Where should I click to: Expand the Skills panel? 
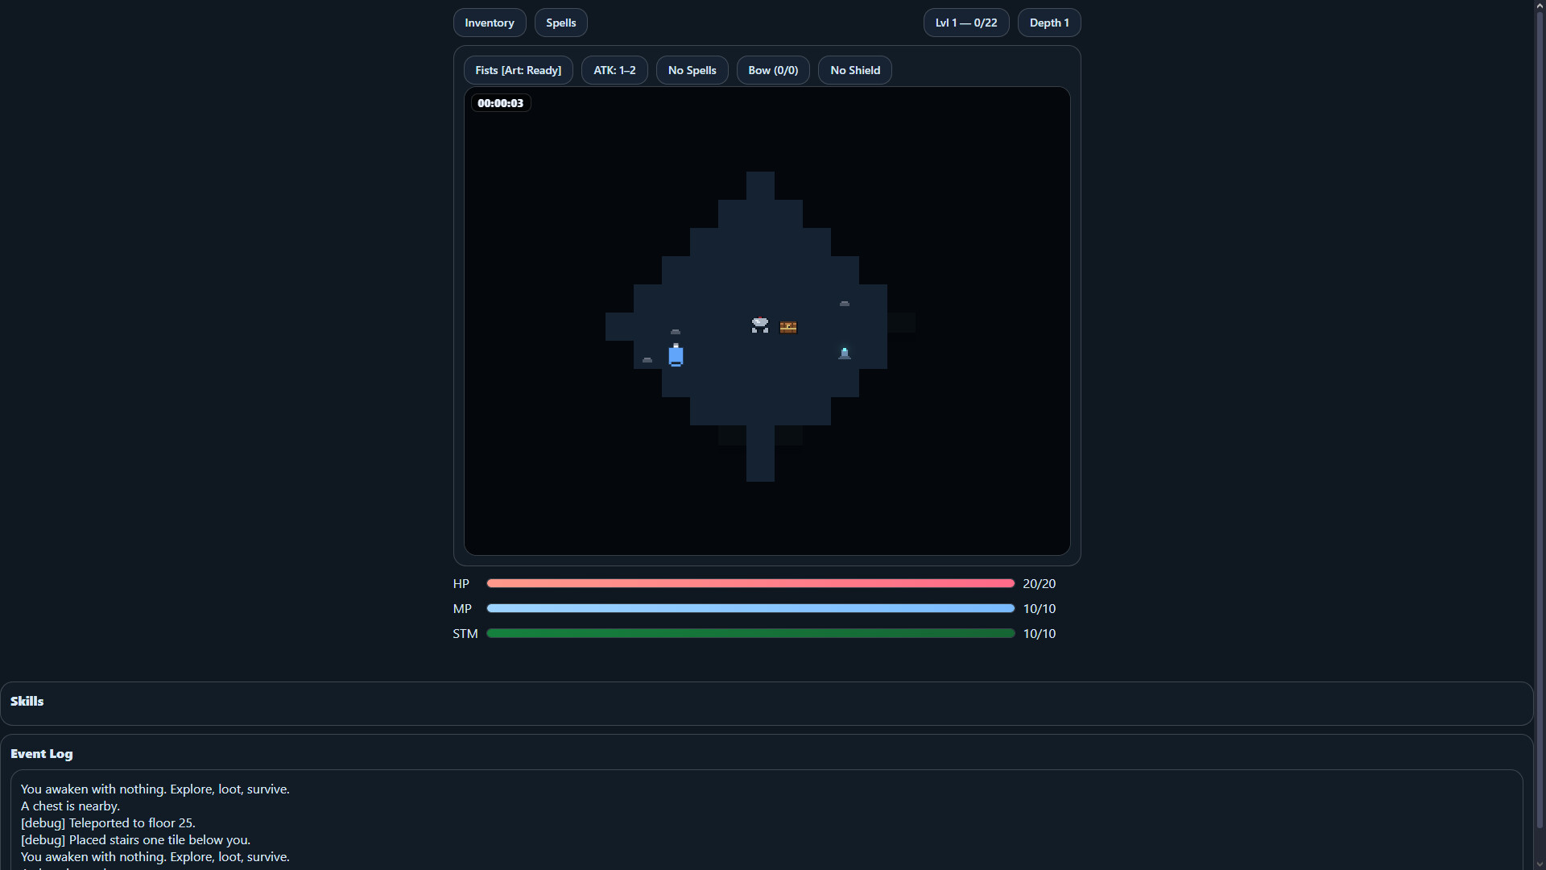click(27, 701)
